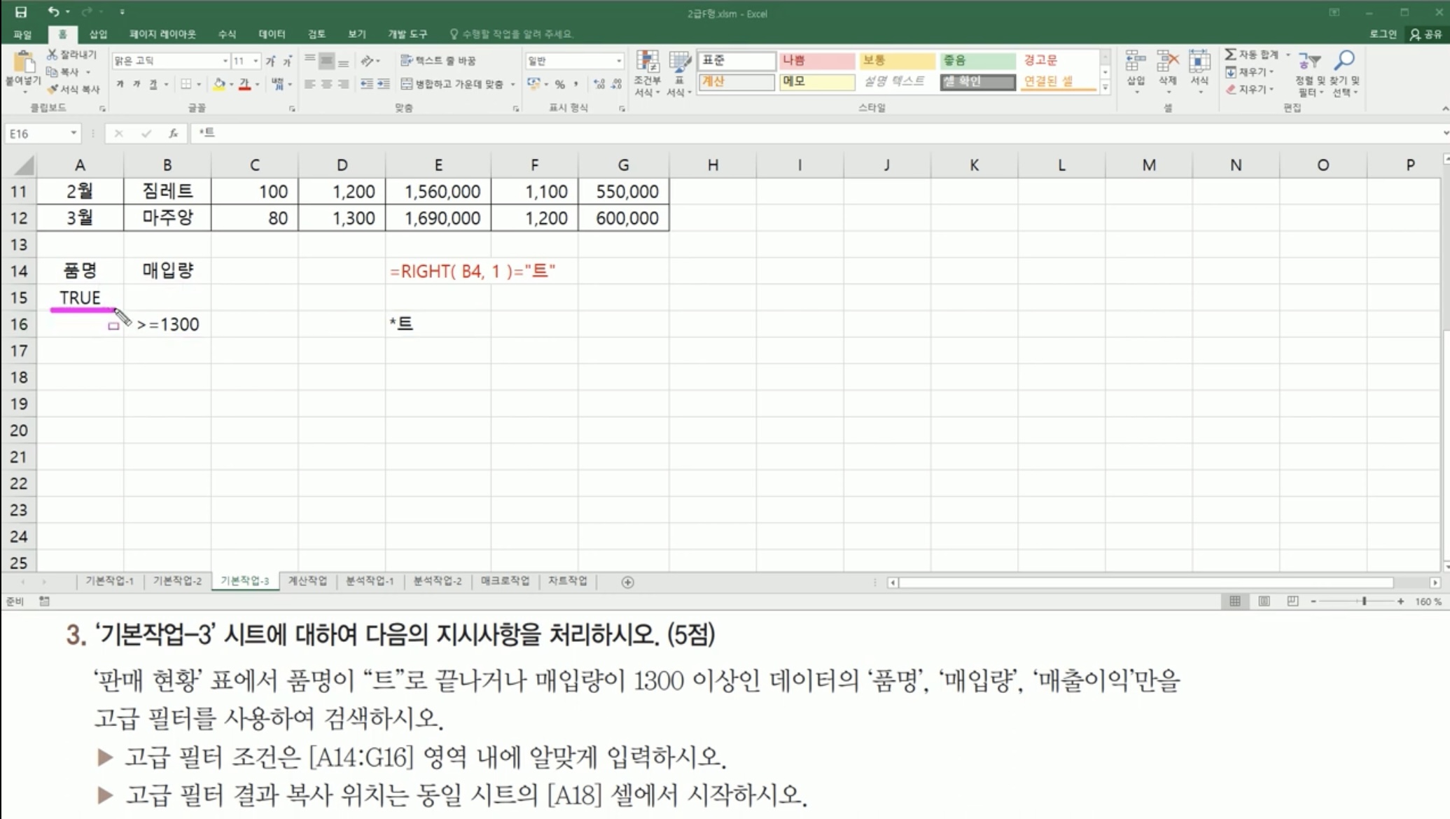This screenshot has height=819, width=1450.
Task: Expand the font name dropdown (맑은 고딕)
Action: [x=225, y=61]
